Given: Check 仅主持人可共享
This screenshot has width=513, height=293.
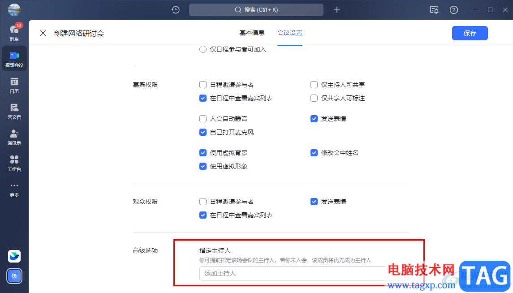Looking at the screenshot, I should coord(314,85).
